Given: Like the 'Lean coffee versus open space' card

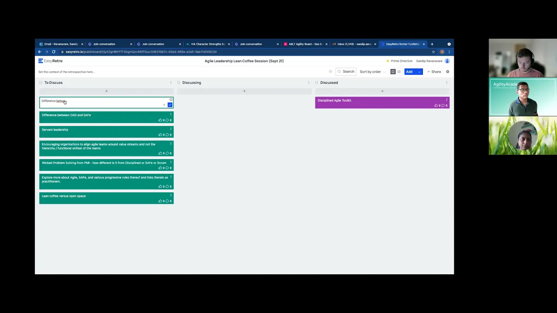Looking at the screenshot, I should (x=160, y=201).
